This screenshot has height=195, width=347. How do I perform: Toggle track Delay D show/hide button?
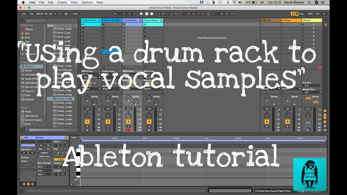tap(325, 126)
